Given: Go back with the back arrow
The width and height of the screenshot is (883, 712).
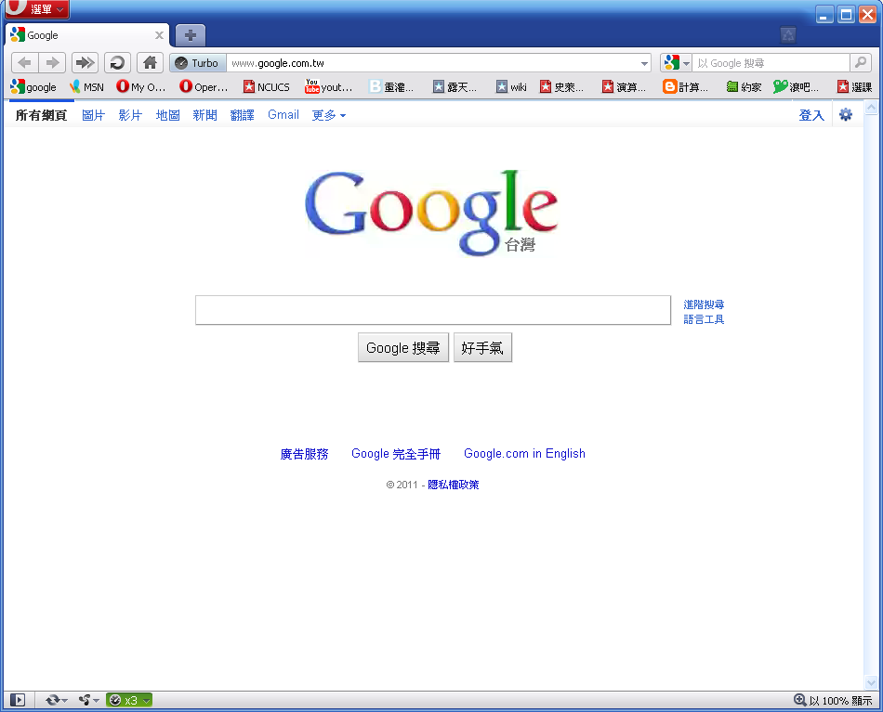Looking at the screenshot, I should click(25, 62).
